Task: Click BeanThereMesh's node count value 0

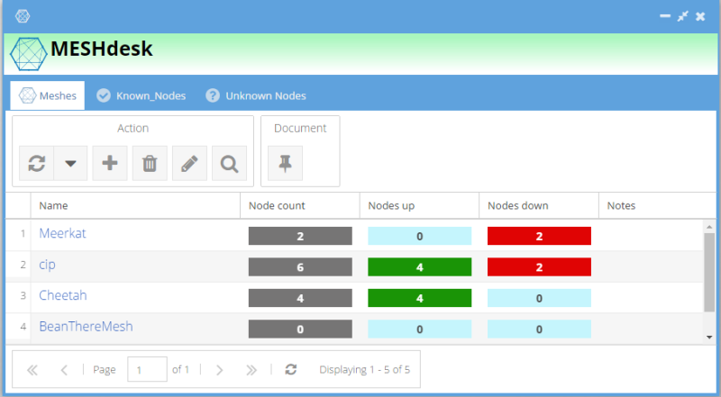Action: [x=300, y=329]
